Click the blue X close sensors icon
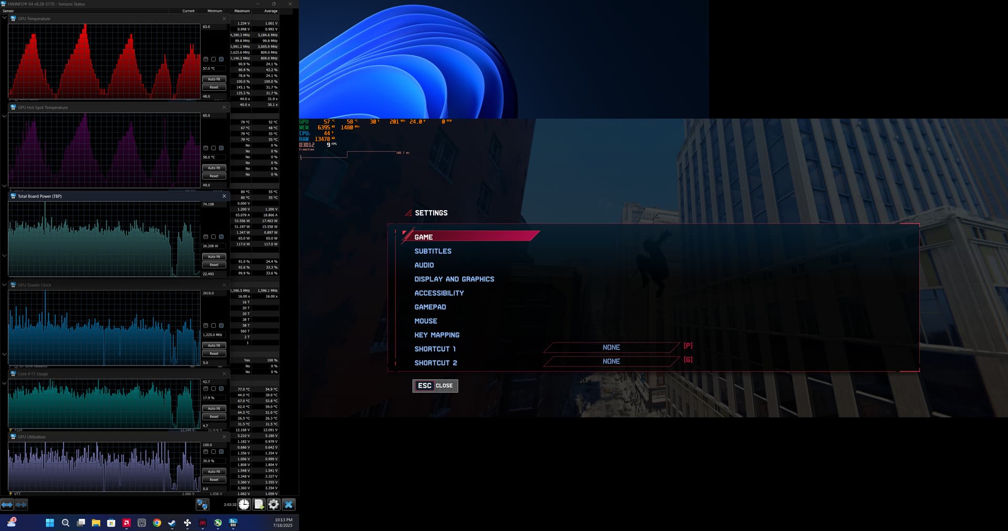 288,504
